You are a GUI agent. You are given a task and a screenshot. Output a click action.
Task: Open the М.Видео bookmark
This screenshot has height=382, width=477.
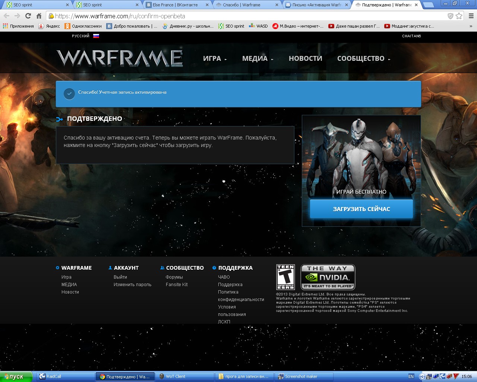coord(298,26)
